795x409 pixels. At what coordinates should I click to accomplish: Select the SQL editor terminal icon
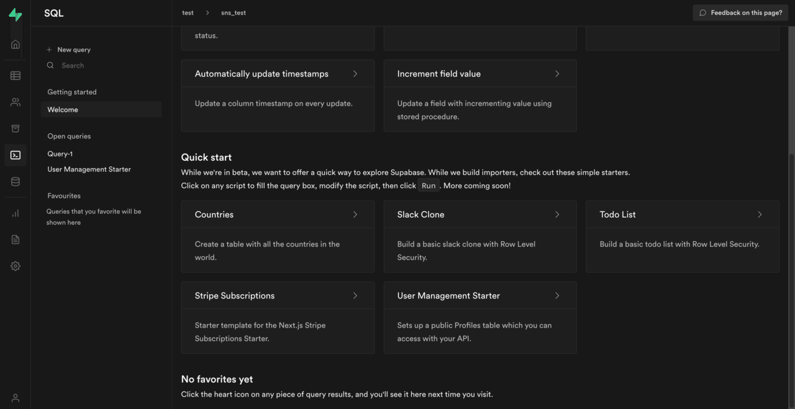16,155
